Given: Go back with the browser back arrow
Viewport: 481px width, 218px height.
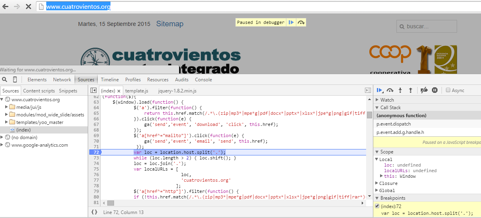Looking at the screenshot, I should pyautogui.click(x=6, y=7).
